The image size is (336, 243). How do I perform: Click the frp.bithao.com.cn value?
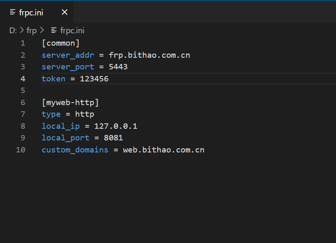150,55
